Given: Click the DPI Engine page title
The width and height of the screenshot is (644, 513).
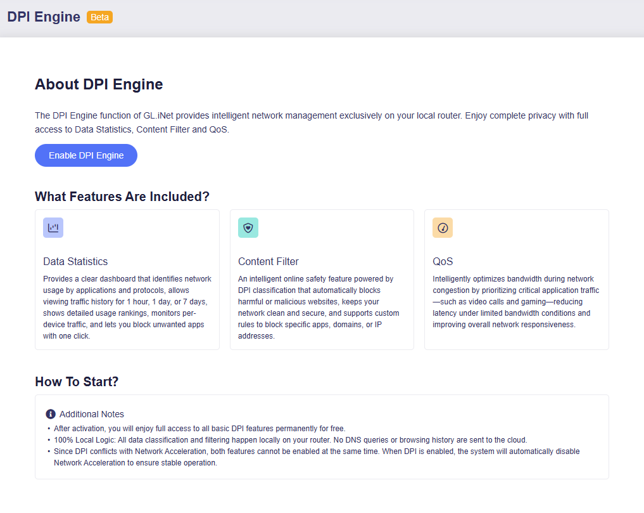Looking at the screenshot, I should click(x=44, y=16).
